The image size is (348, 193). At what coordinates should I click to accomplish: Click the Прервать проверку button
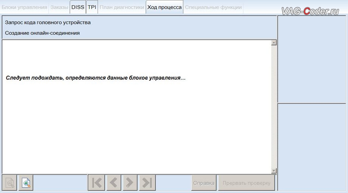click(246, 183)
